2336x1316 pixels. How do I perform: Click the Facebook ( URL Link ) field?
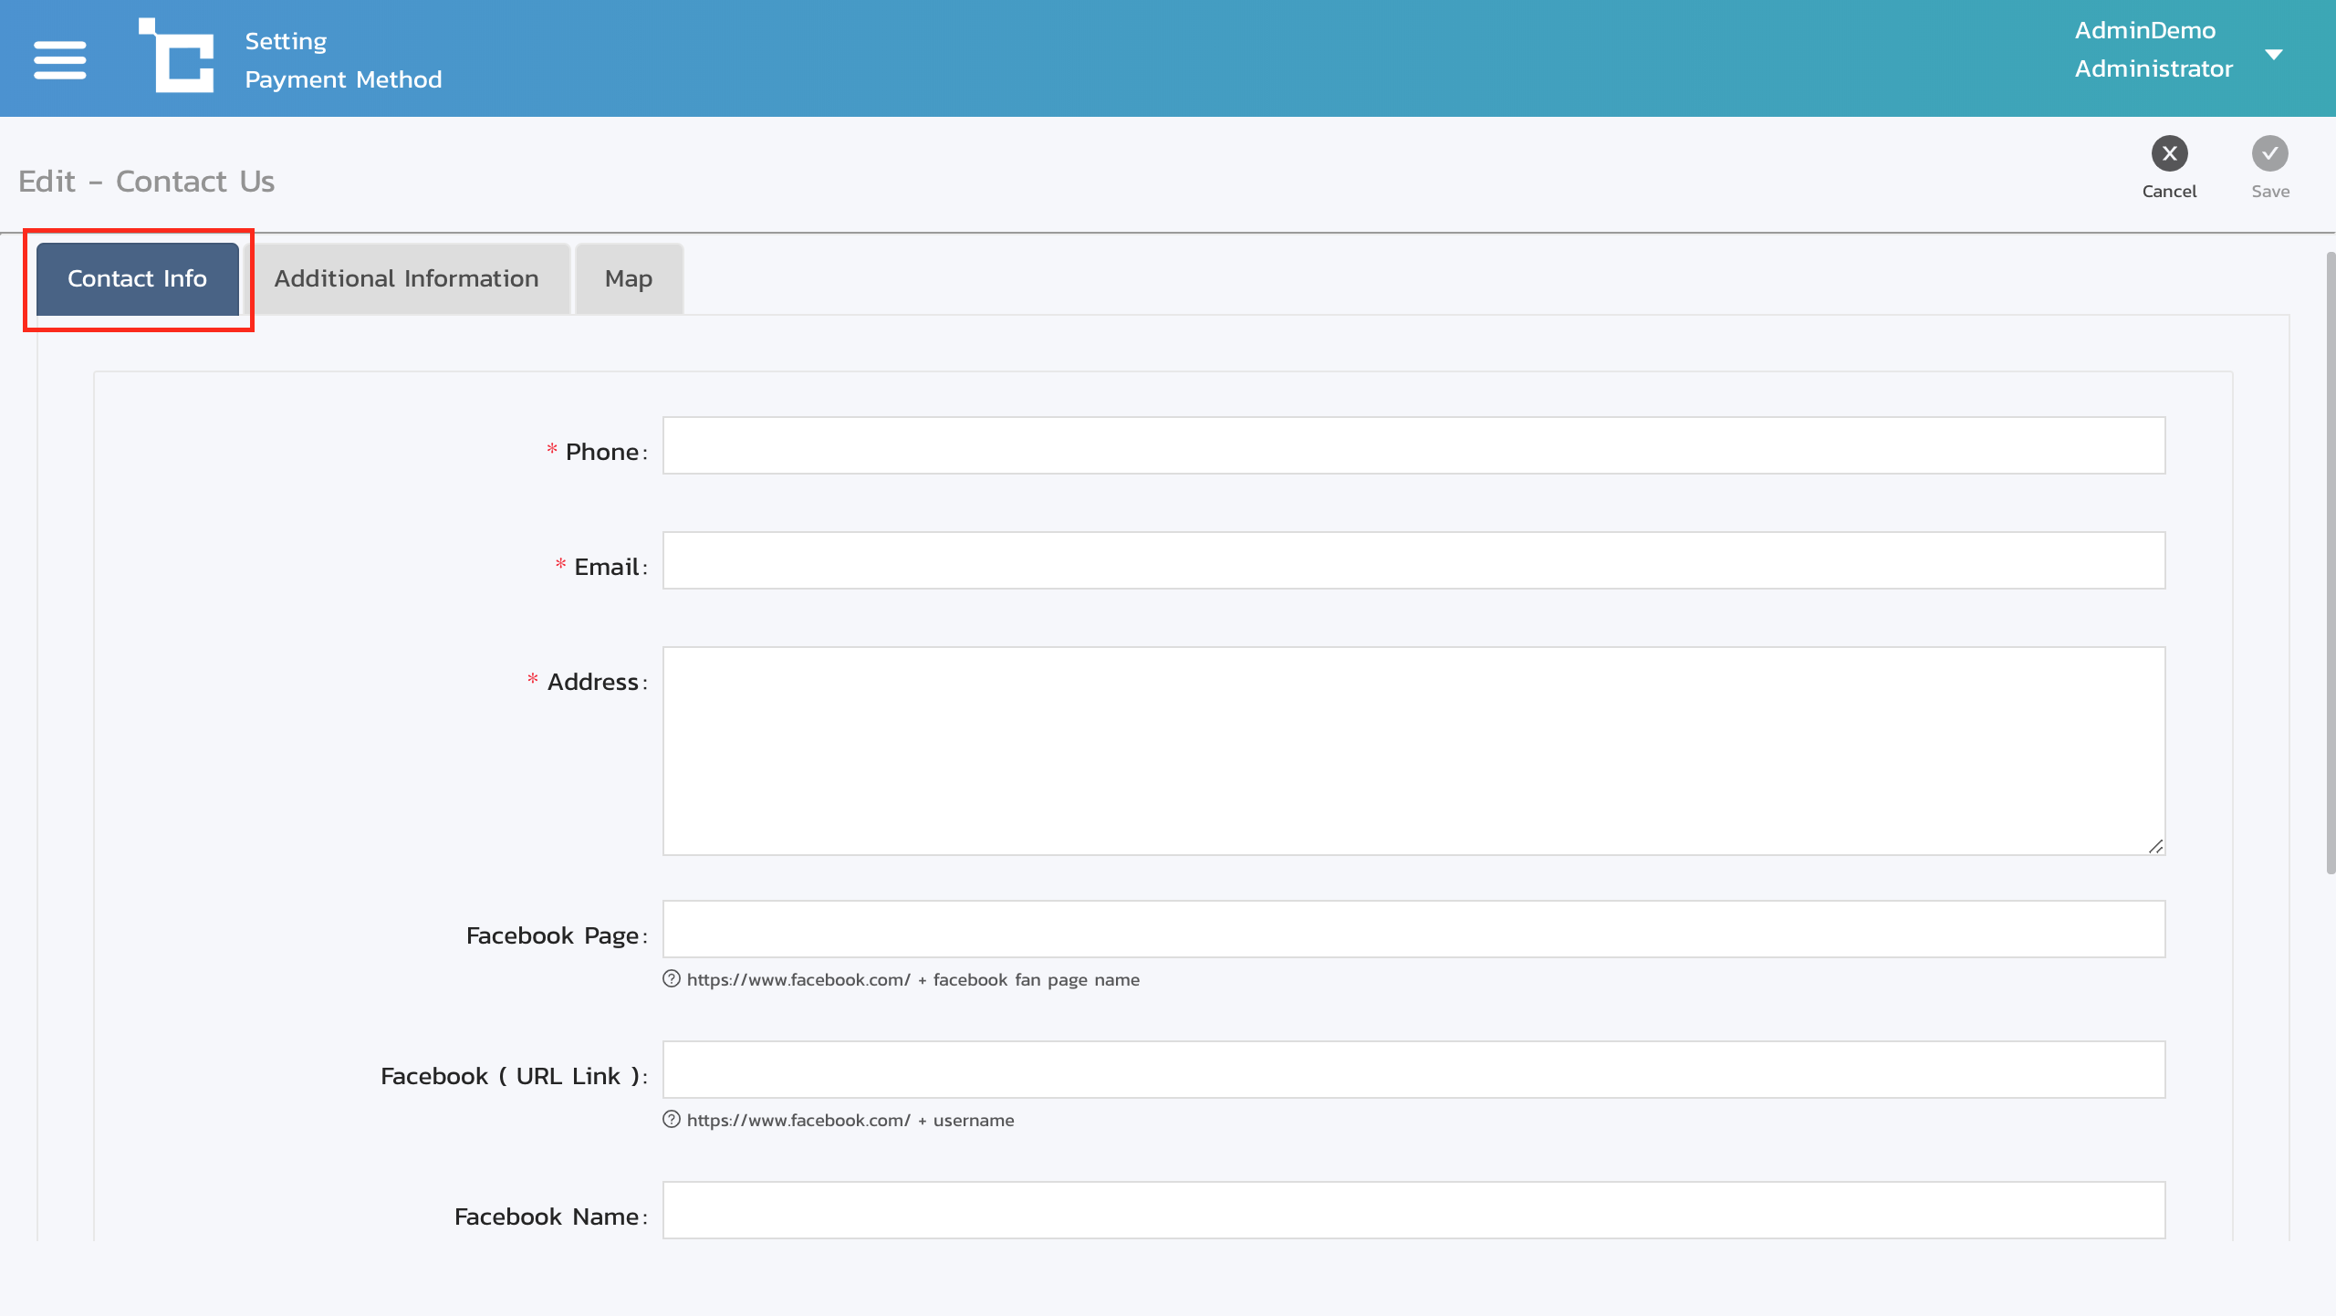pos(1413,1070)
